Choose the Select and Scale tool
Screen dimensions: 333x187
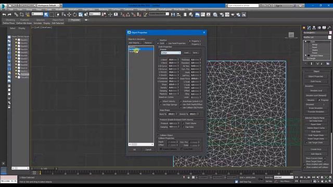81,15
